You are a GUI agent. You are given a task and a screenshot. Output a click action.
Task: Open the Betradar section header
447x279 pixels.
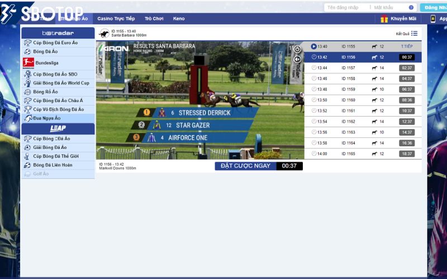pyautogui.click(x=58, y=33)
